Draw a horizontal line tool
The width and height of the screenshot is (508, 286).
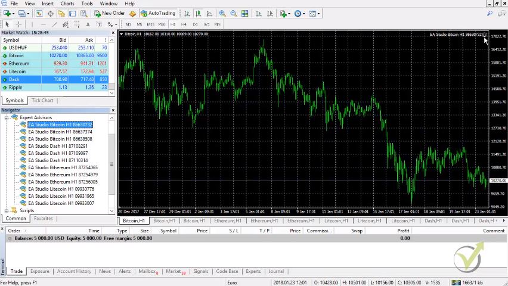[x=43, y=24]
